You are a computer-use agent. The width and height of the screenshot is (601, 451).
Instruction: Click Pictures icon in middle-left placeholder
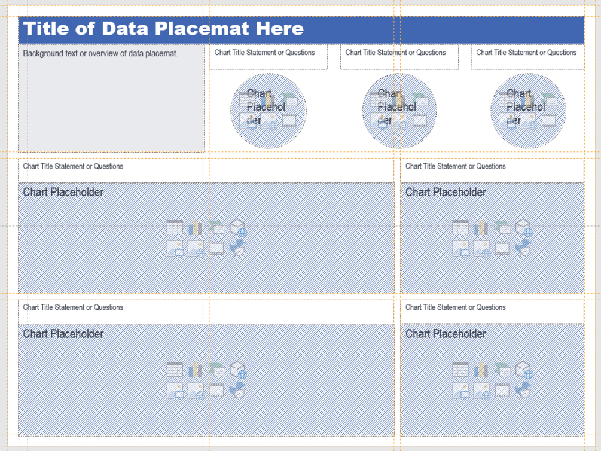coord(175,248)
